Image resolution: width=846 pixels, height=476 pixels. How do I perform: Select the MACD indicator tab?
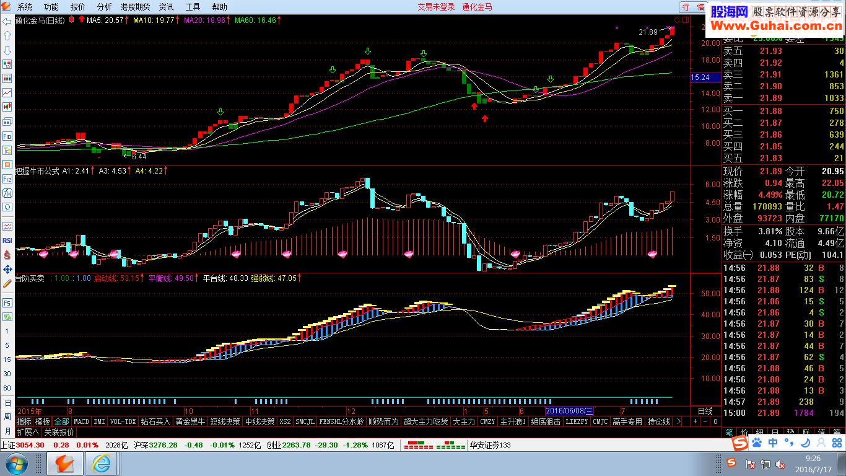pyautogui.click(x=81, y=421)
